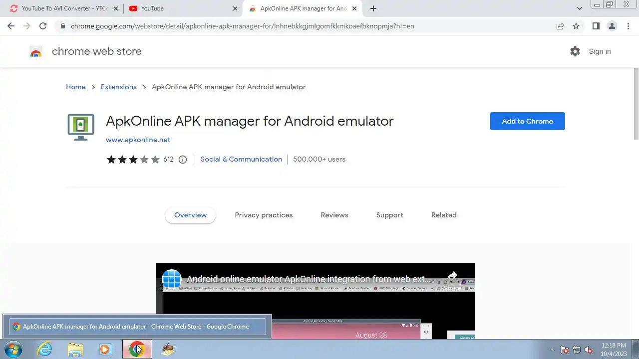
Task: Show hidden tray icons arrow
Action: click(x=552, y=350)
